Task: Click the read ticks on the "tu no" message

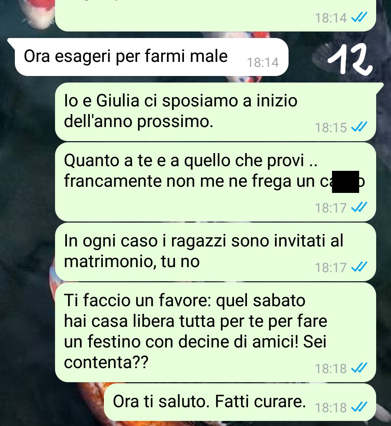Action: [x=359, y=267]
